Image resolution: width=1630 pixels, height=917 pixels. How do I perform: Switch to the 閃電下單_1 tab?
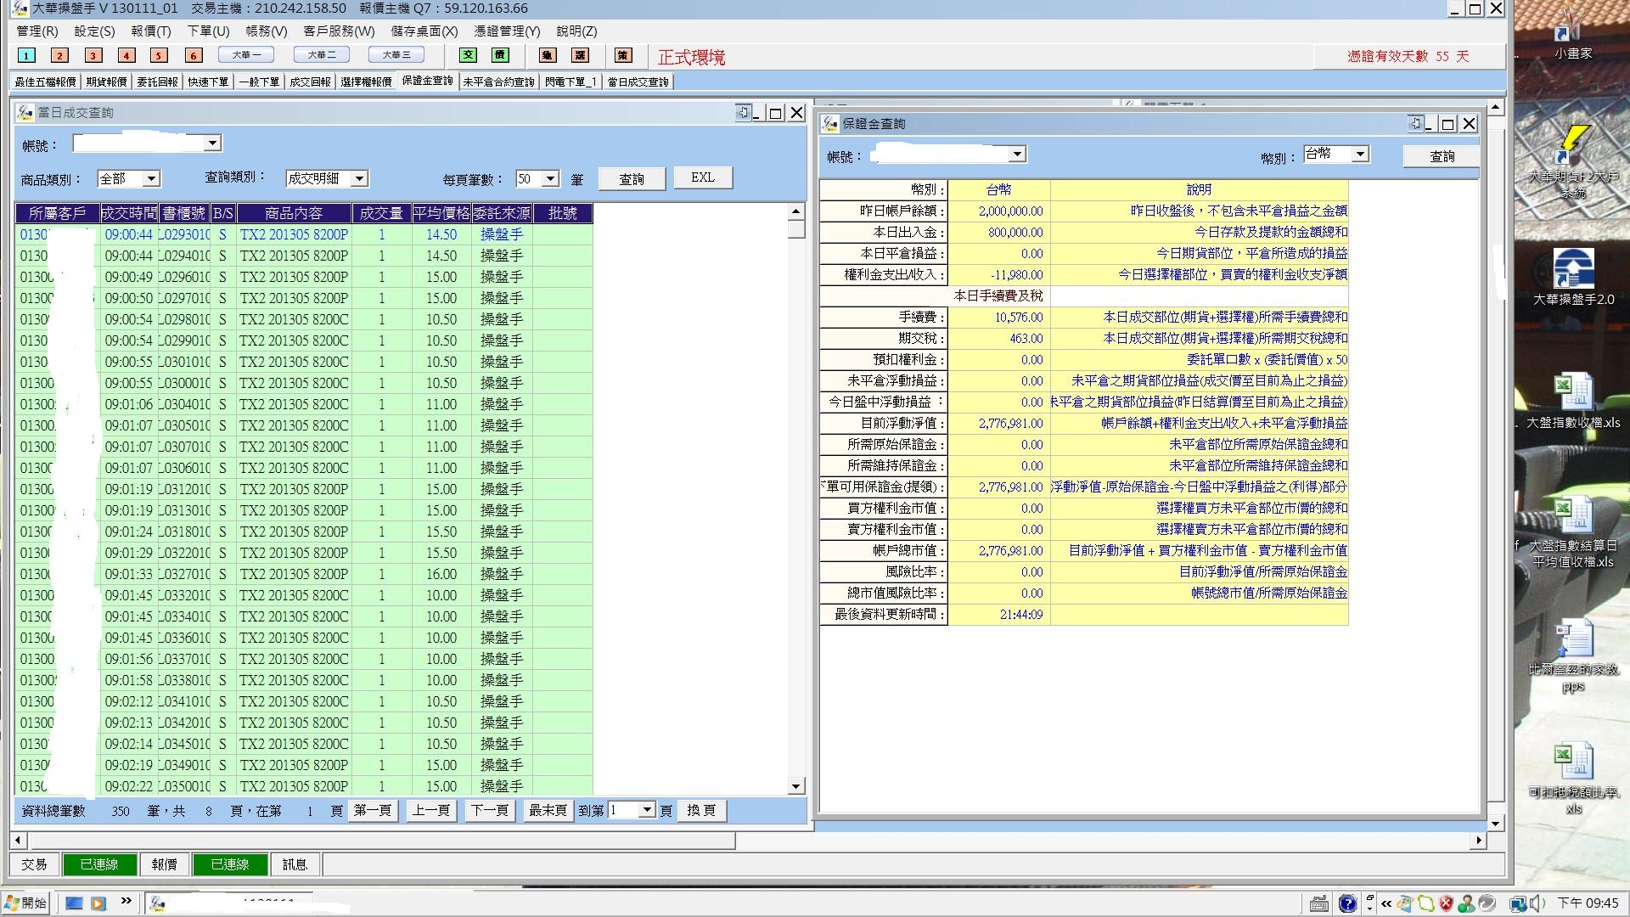point(570,82)
